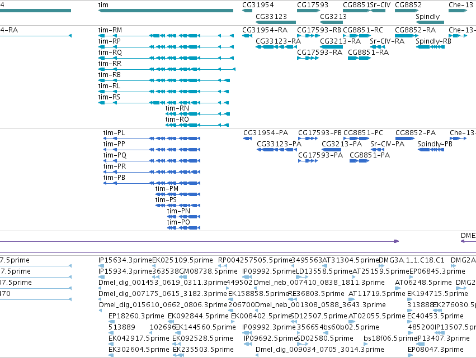Select the Sr-CIV-PA protein label

click(x=388, y=144)
